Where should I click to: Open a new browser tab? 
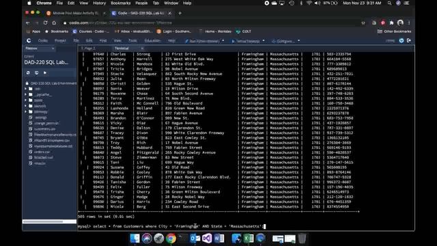(x=180, y=13)
